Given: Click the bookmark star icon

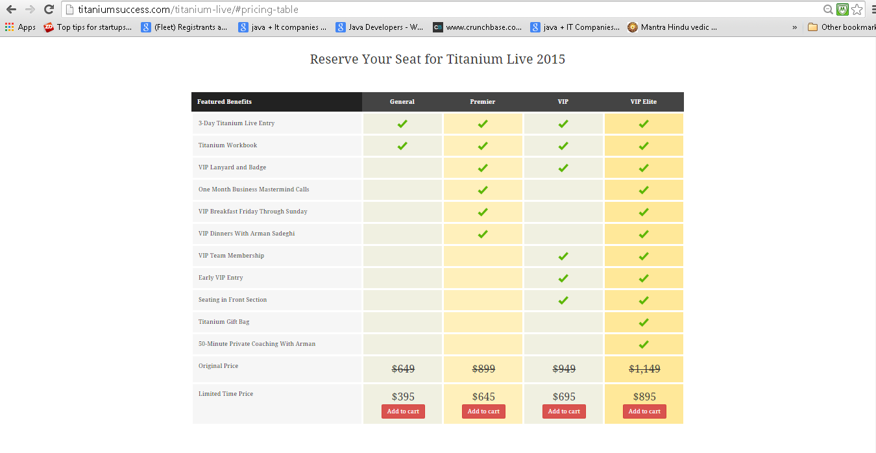Looking at the screenshot, I should click(x=857, y=10).
